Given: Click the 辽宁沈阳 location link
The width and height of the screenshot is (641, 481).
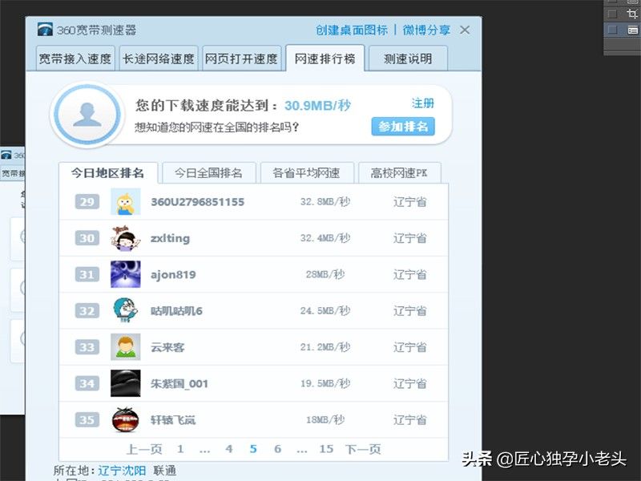Looking at the screenshot, I should pyautogui.click(x=122, y=471).
